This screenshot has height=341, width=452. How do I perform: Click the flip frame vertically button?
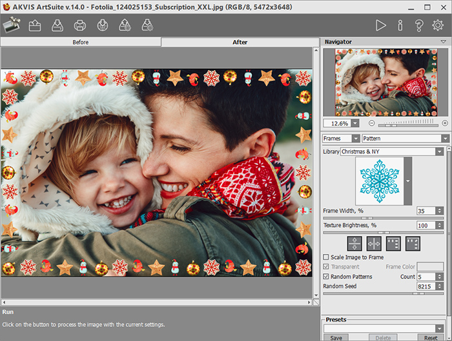tap(354, 244)
